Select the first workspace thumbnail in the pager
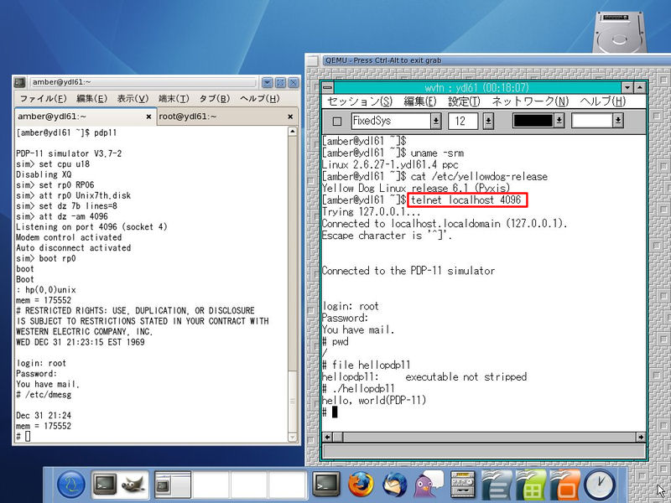Image resolution: width=671 pixels, height=503 pixels. click(173, 485)
